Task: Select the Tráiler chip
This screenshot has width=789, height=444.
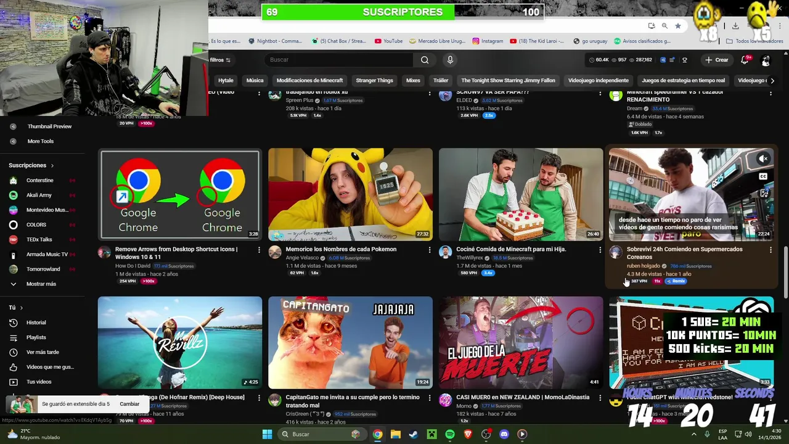Action: 441,80
